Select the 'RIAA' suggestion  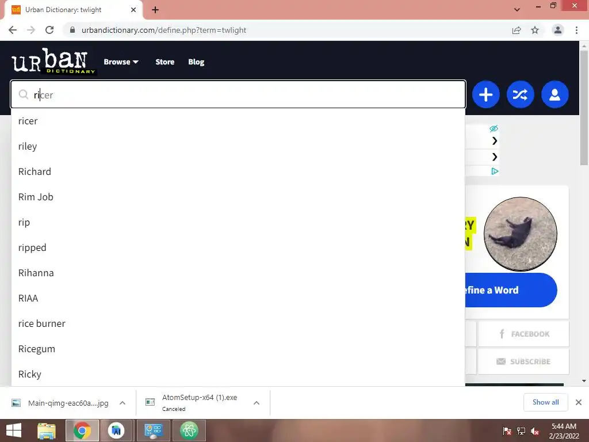(238, 298)
